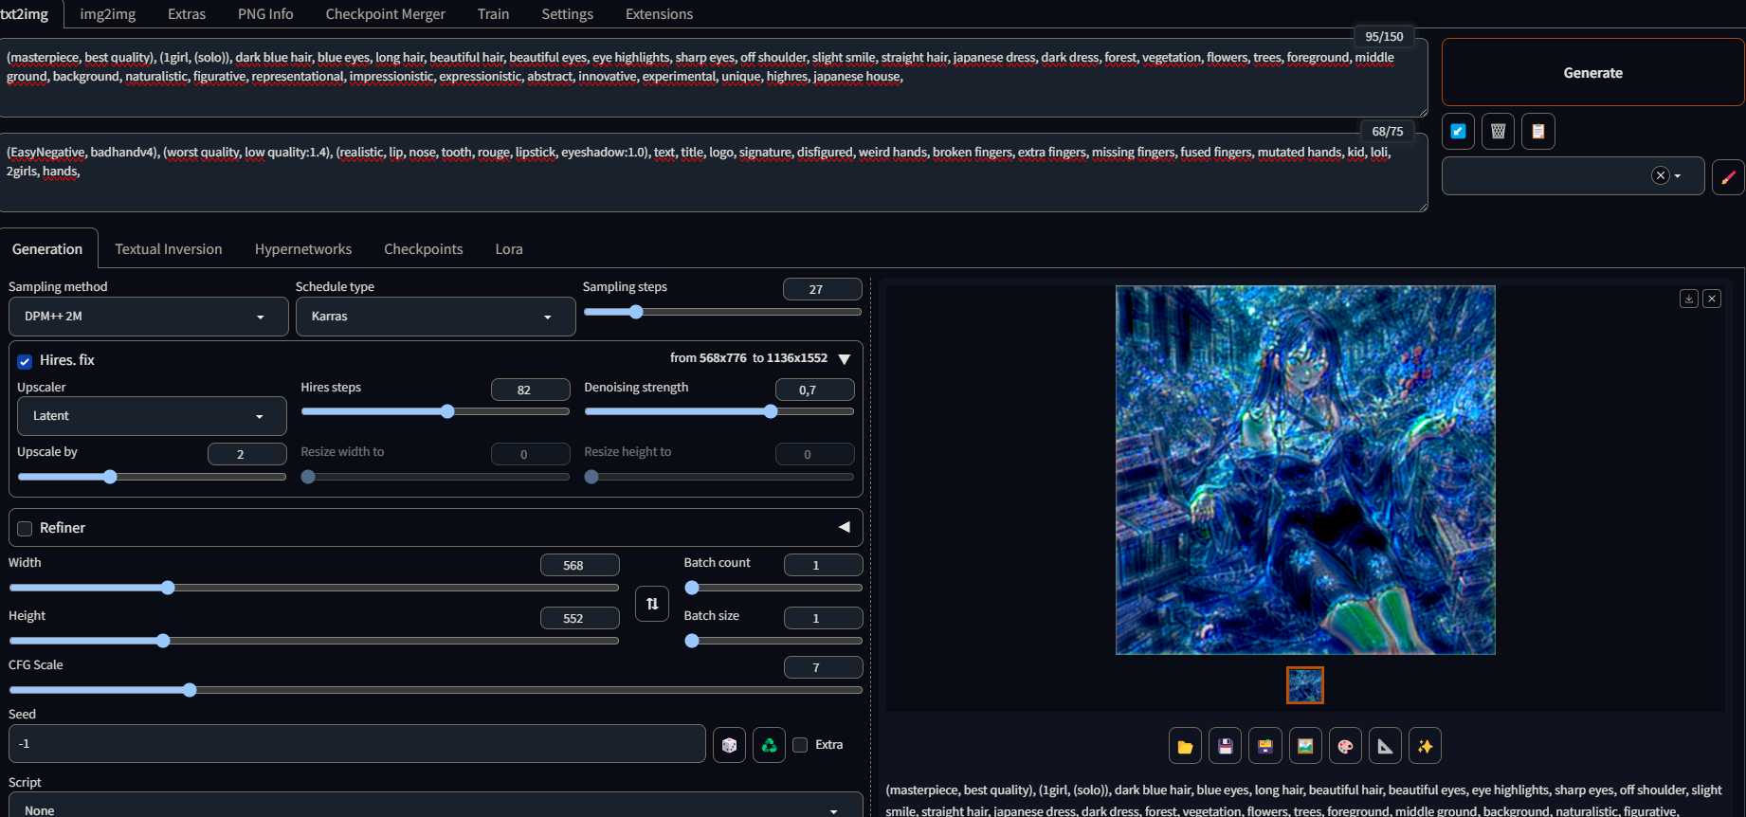Switch to the img2img tab
The width and height of the screenshot is (1746, 817).
pos(108,14)
